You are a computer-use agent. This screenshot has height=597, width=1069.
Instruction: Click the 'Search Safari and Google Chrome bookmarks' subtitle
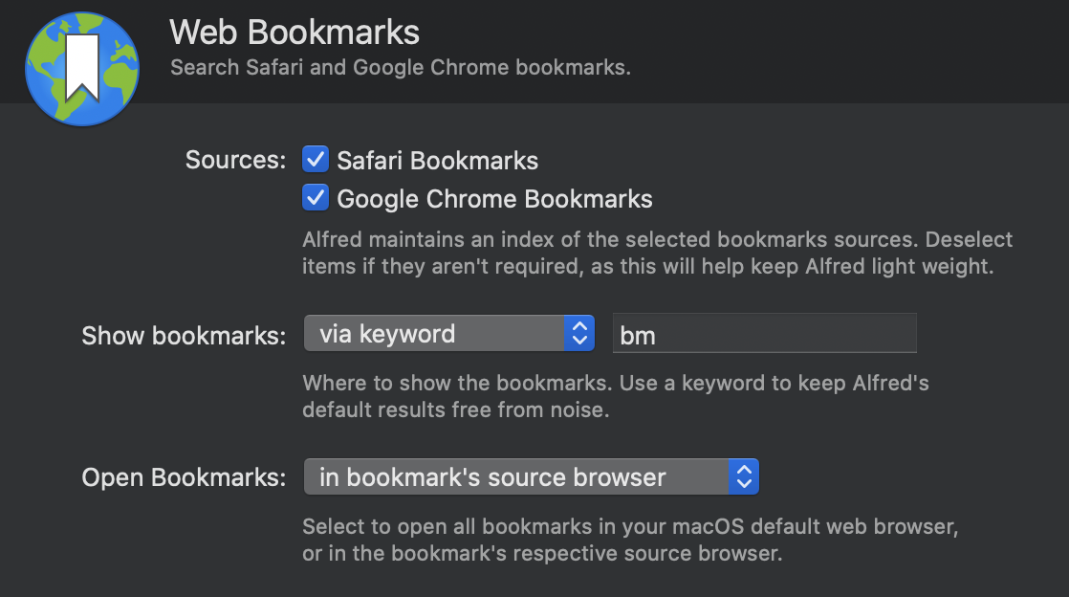coord(400,68)
